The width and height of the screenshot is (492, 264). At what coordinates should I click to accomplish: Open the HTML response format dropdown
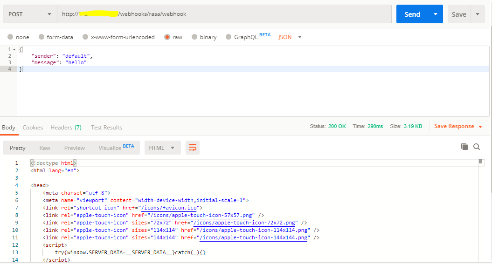(x=162, y=148)
